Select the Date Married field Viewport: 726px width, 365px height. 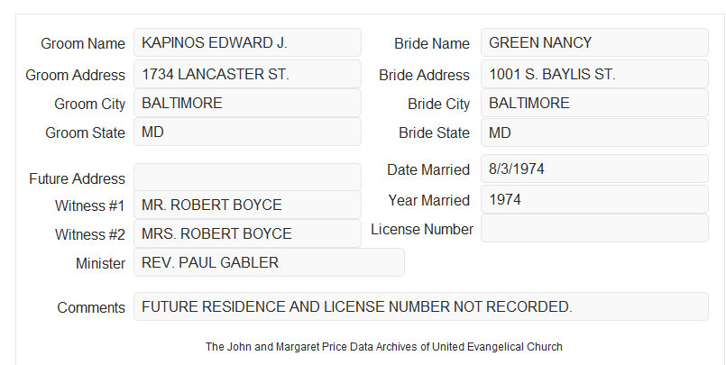[x=594, y=169]
